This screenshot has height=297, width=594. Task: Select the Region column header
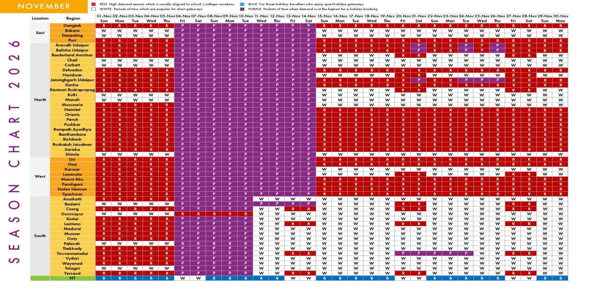click(x=72, y=19)
